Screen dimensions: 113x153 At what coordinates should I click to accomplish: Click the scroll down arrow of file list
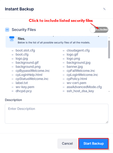109,91
